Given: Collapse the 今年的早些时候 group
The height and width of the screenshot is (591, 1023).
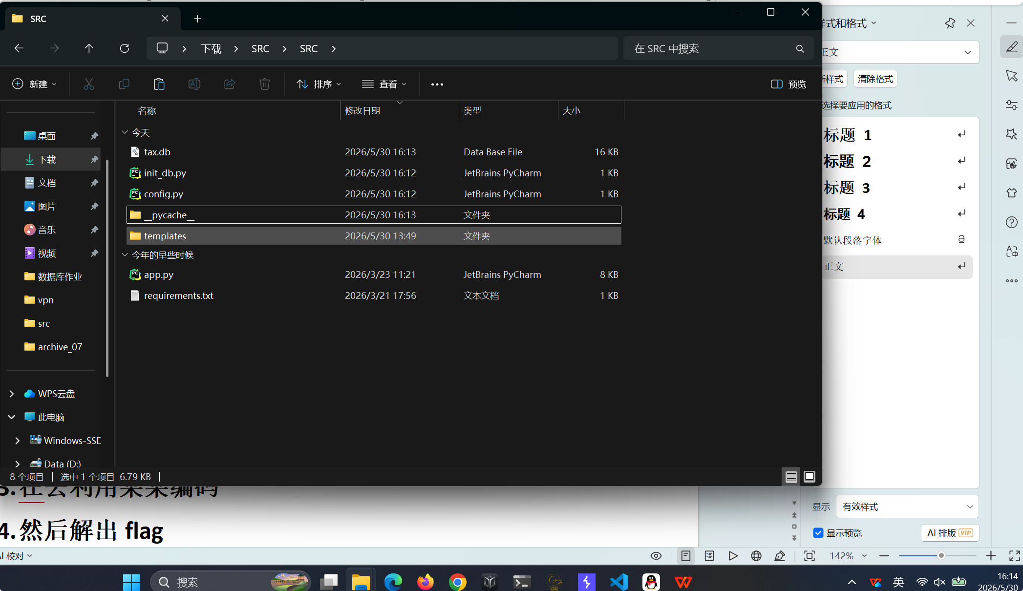Looking at the screenshot, I should pos(125,255).
